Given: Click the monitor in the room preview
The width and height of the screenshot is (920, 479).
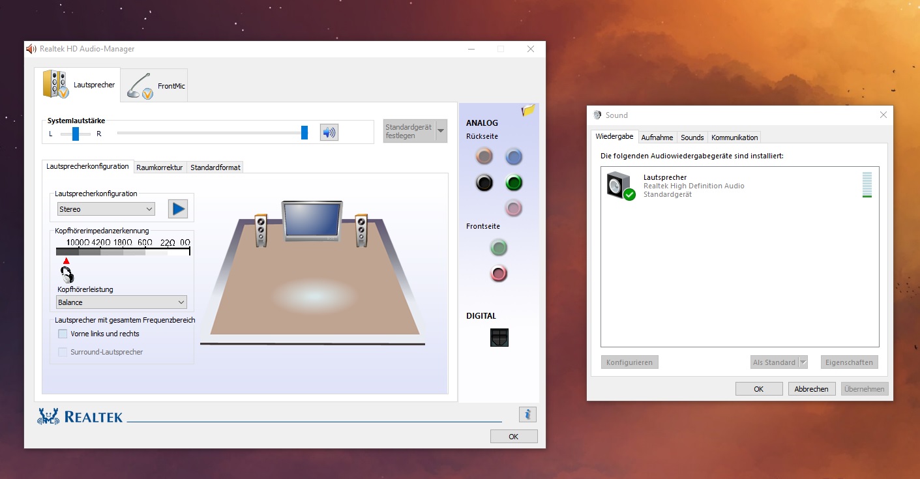Looking at the screenshot, I should click(312, 222).
